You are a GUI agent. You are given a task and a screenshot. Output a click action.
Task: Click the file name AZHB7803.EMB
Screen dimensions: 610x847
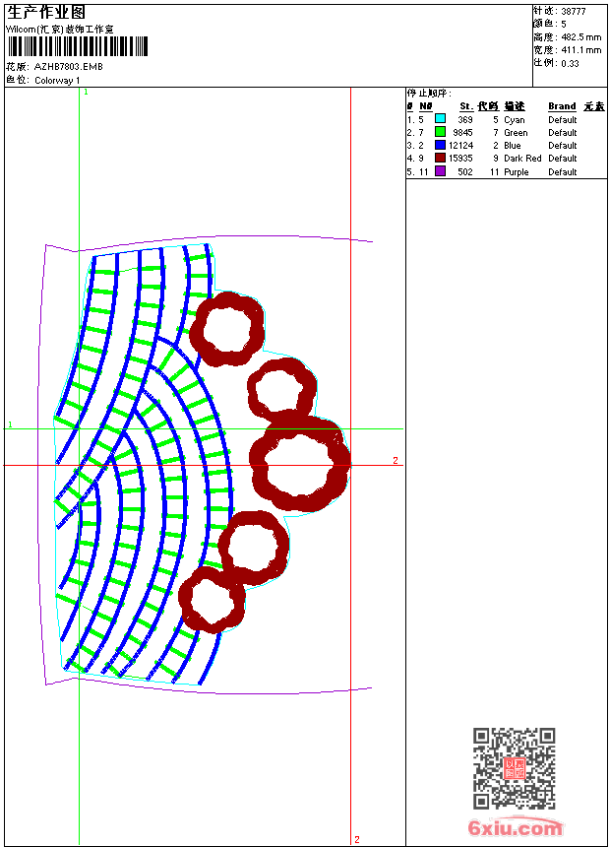68,67
